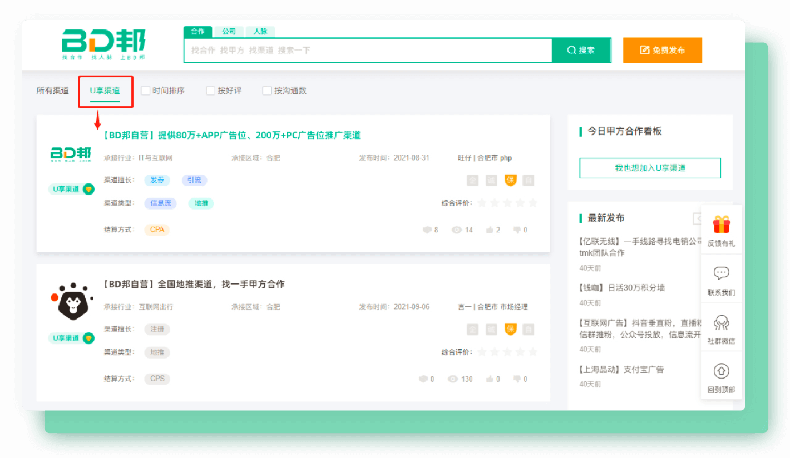The width and height of the screenshot is (790, 458).
Task: Open 【上海品动】支付宝广告 link
Action: pos(621,369)
